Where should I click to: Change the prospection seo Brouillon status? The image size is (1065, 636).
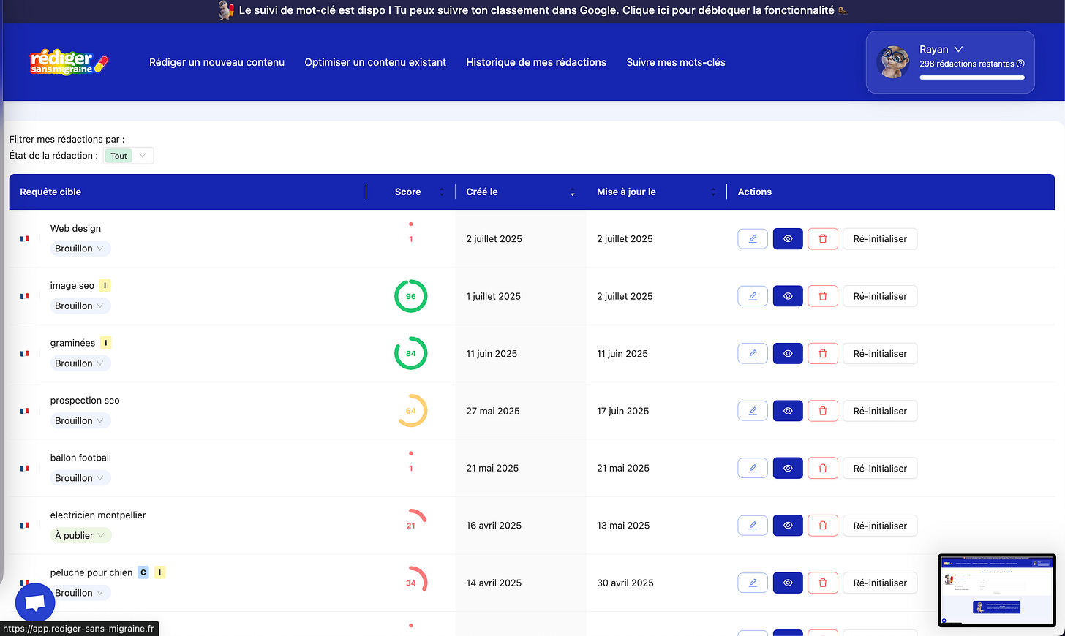pyautogui.click(x=80, y=420)
